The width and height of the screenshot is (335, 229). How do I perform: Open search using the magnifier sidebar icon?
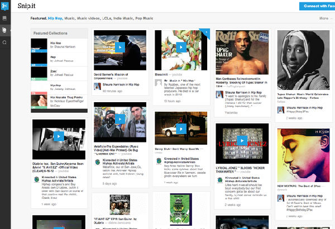(x=5, y=42)
